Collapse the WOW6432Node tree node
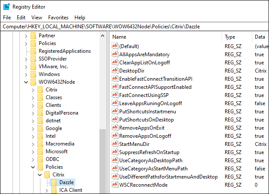This screenshot has height=194, width=269. [x=27, y=82]
